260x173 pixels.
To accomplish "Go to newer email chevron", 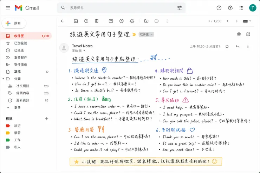I will click(x=228, y=21).
